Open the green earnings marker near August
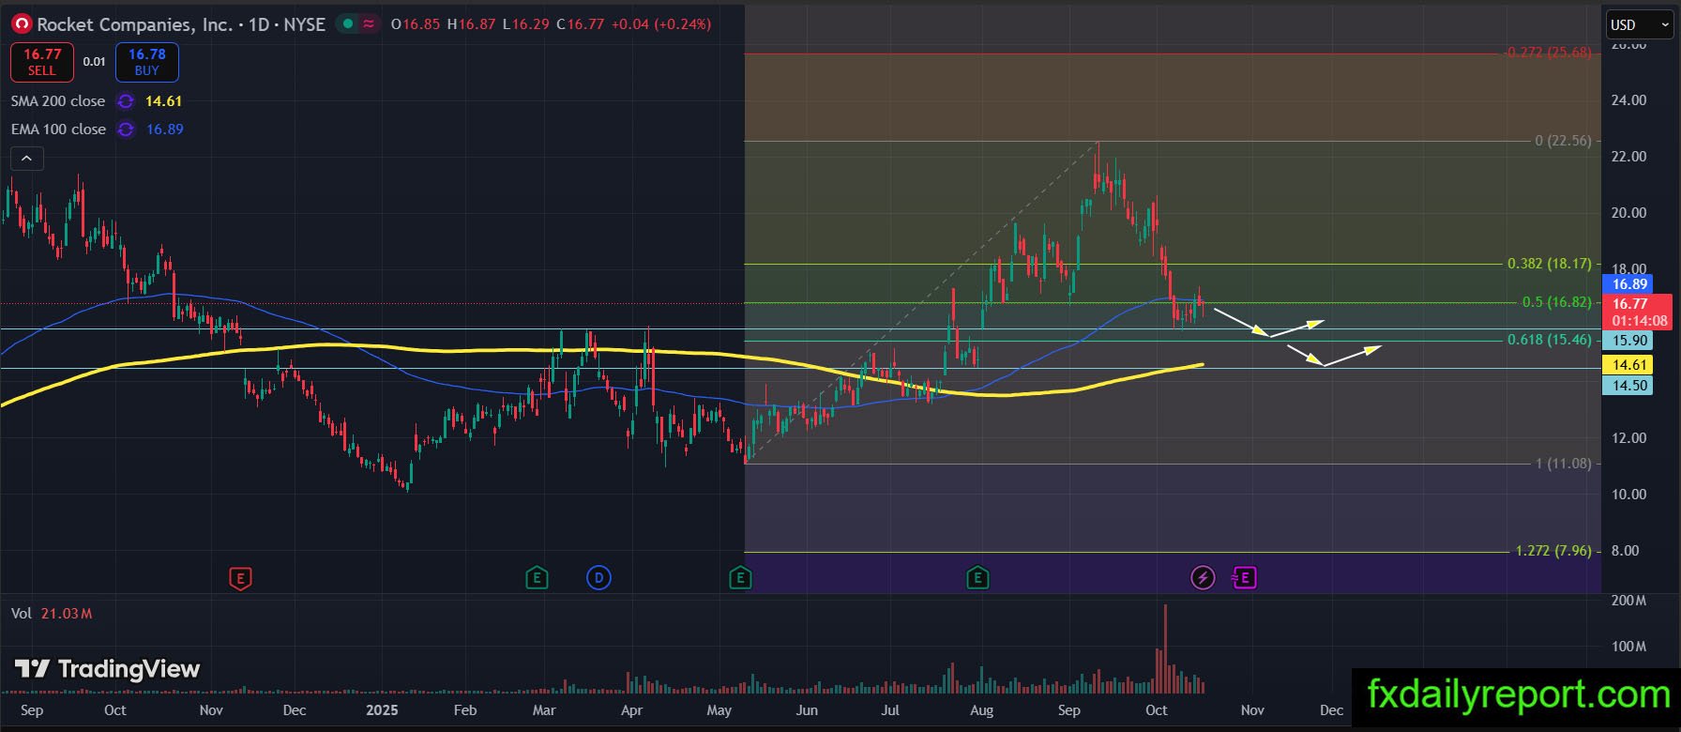 [977, 578]
